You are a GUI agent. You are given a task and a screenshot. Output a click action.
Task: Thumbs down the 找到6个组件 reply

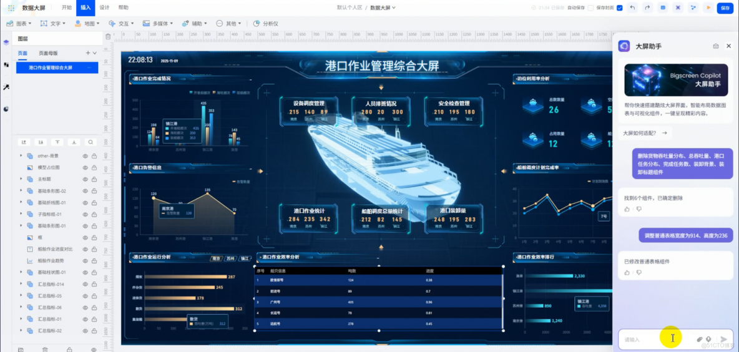tap(639, 208)
